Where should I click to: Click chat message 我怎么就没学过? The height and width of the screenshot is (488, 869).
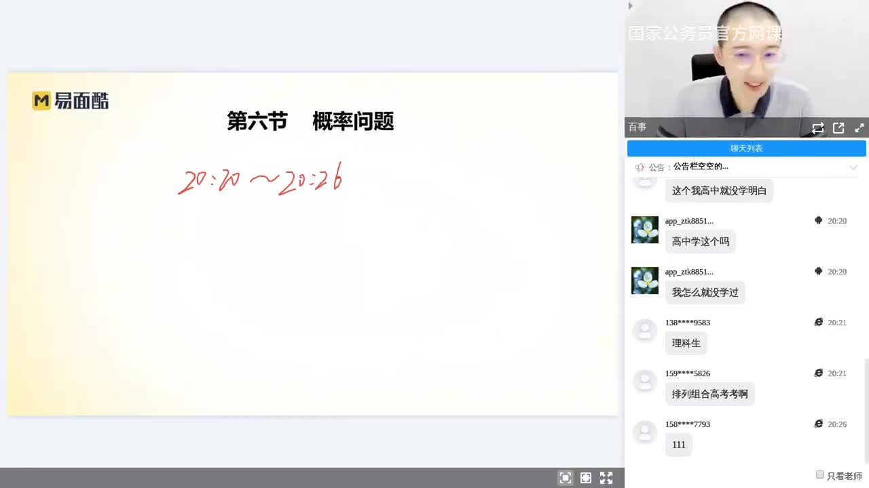(705, 292)
